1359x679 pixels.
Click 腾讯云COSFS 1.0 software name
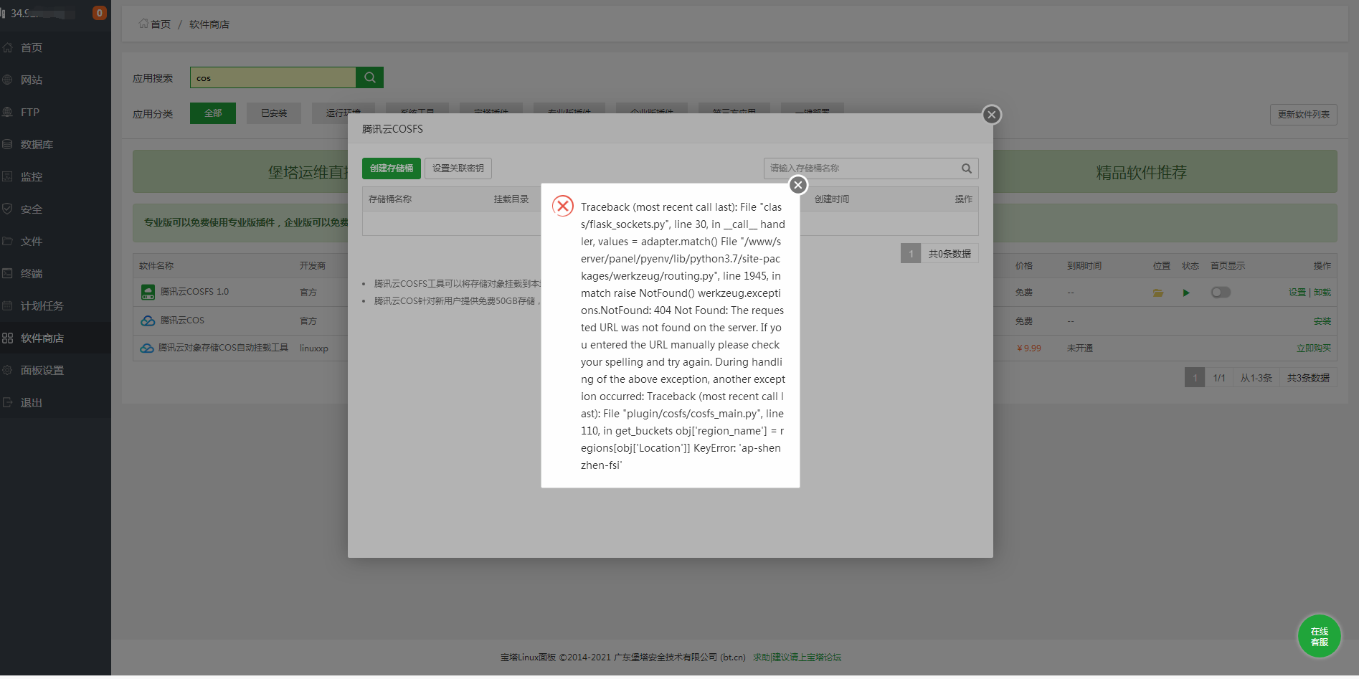click(194, 292)
